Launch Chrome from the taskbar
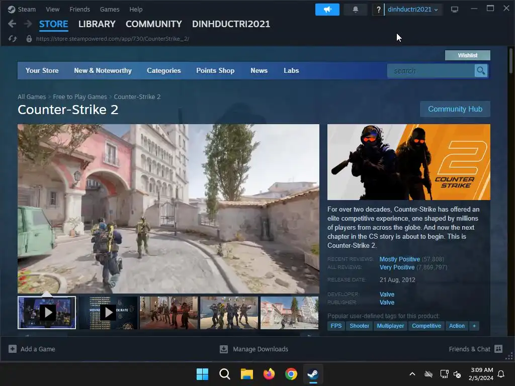The height and width of the screenshot is (386, 515). coord(291,374)
